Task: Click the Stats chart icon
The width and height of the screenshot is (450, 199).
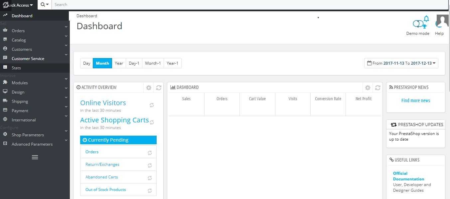Action: click(5, 67)
